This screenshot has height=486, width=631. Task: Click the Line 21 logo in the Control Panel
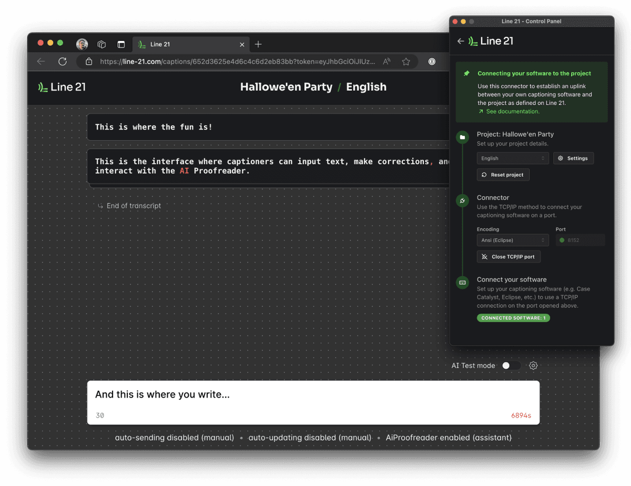click(x=490, y=40)
